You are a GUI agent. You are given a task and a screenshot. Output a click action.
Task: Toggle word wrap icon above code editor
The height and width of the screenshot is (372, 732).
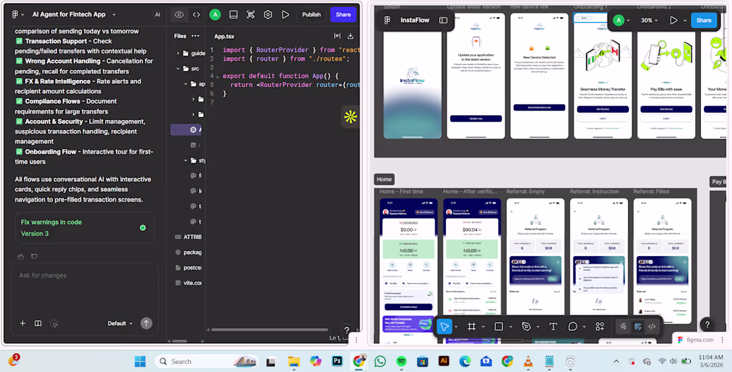(x=337, y=36)
